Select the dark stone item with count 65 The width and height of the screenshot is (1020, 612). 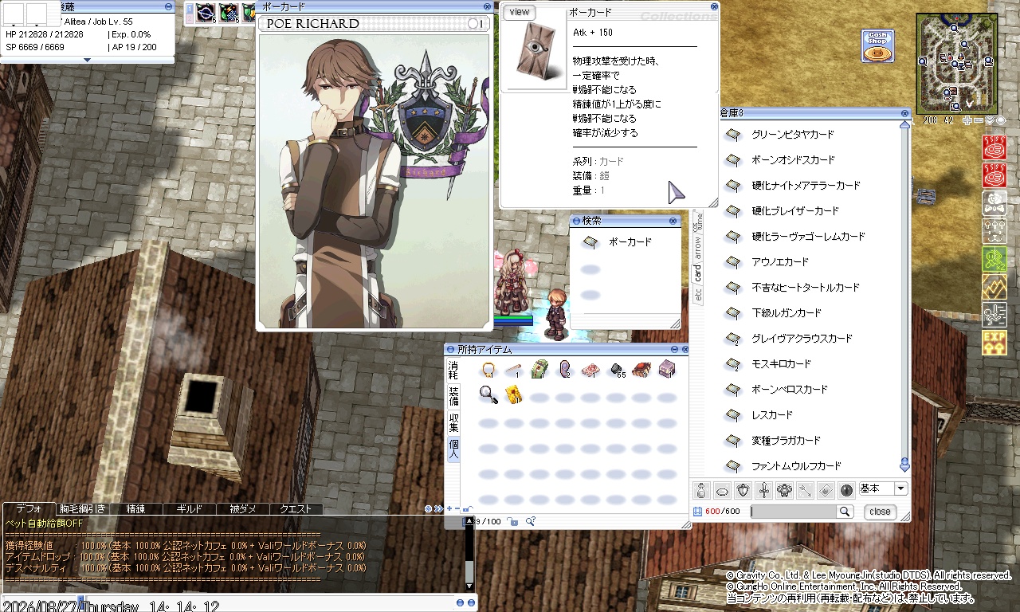pos(616,370)
